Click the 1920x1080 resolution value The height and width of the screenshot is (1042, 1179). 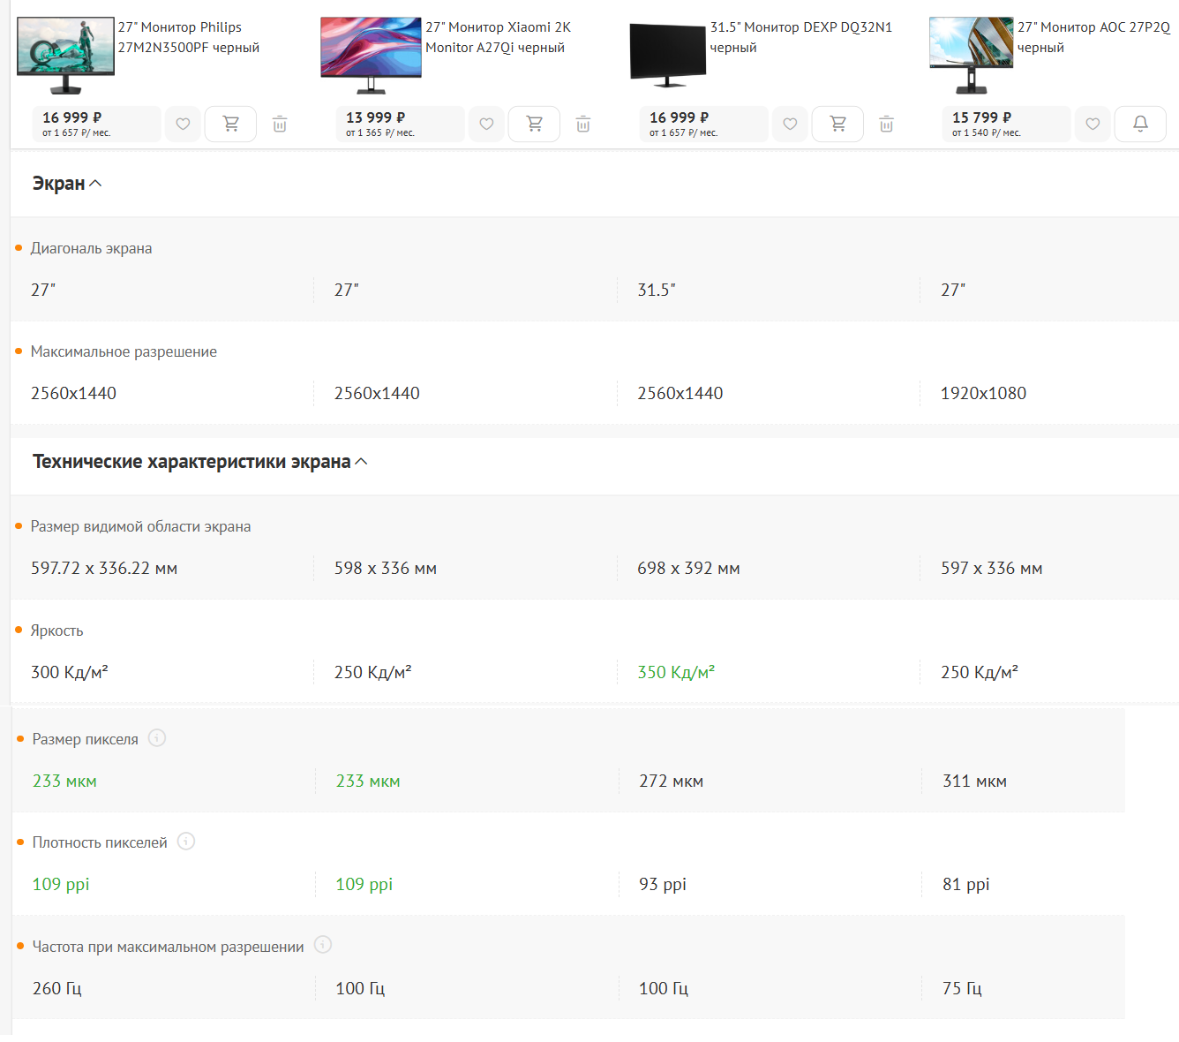[x=984, y=393]
